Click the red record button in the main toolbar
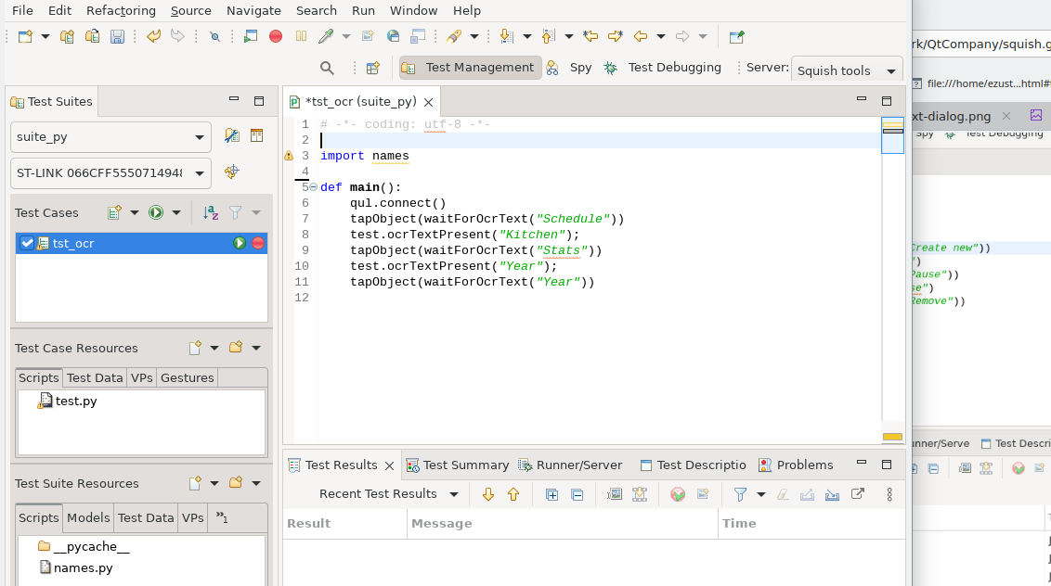This screenshot has height=586, width=1051. click(x=276, y=37)
